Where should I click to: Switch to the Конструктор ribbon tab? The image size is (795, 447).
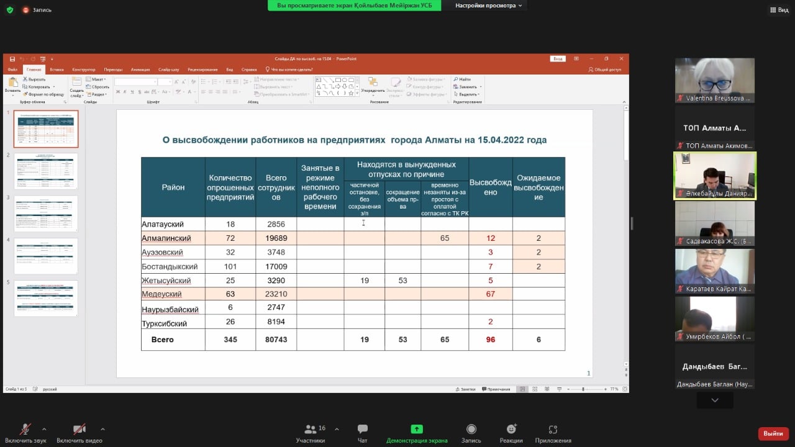(x=84, y=70)
